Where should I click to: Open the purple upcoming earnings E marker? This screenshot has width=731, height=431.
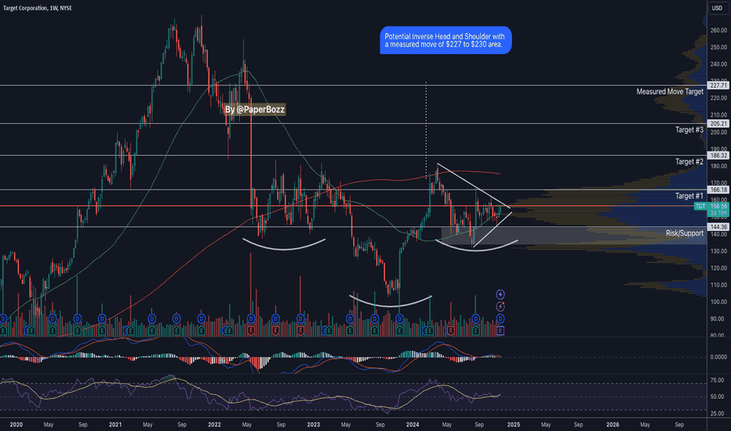coord(500,331)
